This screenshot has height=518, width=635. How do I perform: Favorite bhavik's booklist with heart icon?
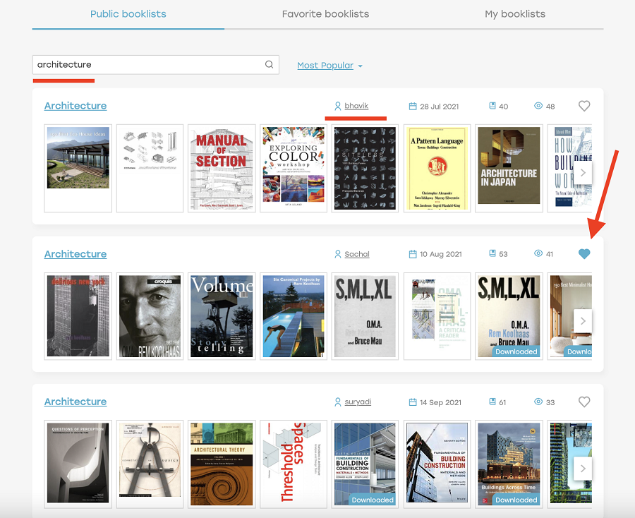pyautogui.click(x=584, y=106)
